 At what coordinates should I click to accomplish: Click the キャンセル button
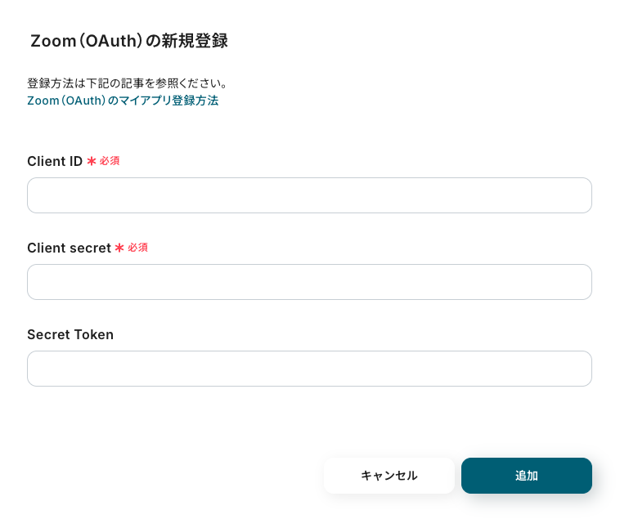389,476
